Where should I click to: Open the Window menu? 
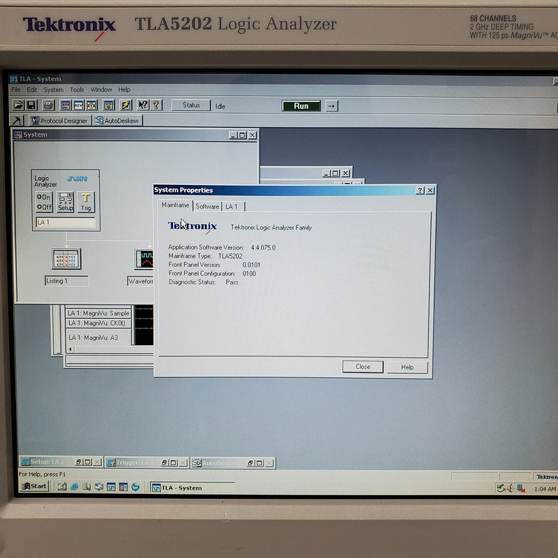(x=101, y=89)
